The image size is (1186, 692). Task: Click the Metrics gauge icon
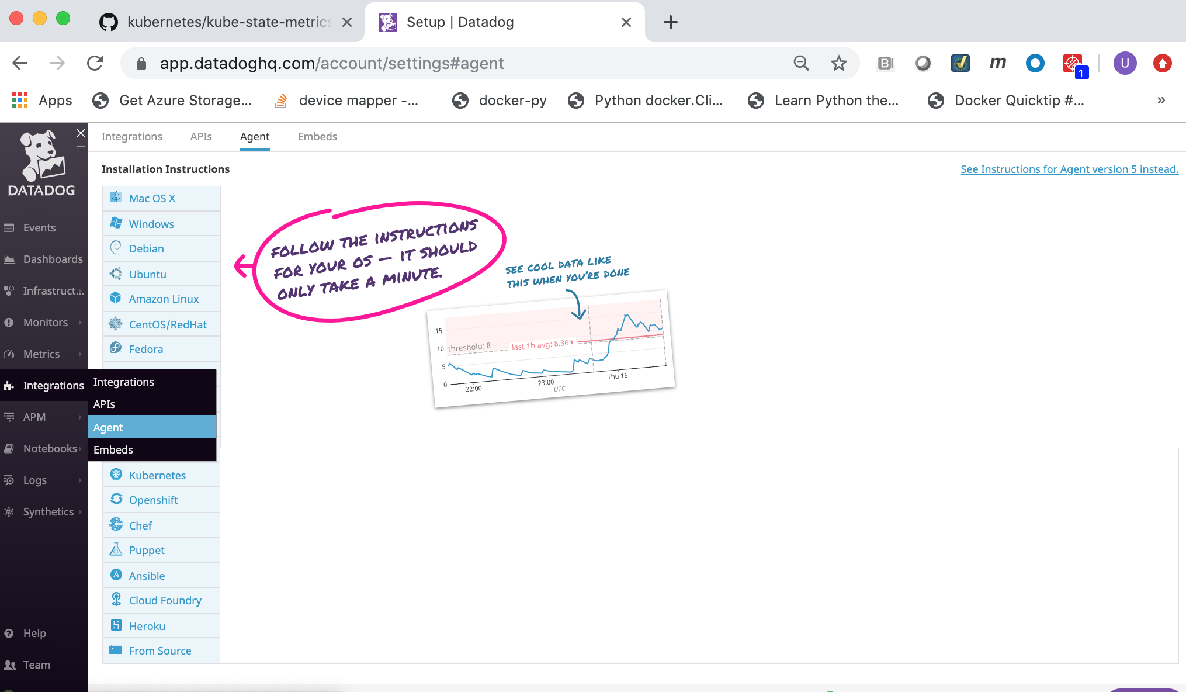pos(9,354)
